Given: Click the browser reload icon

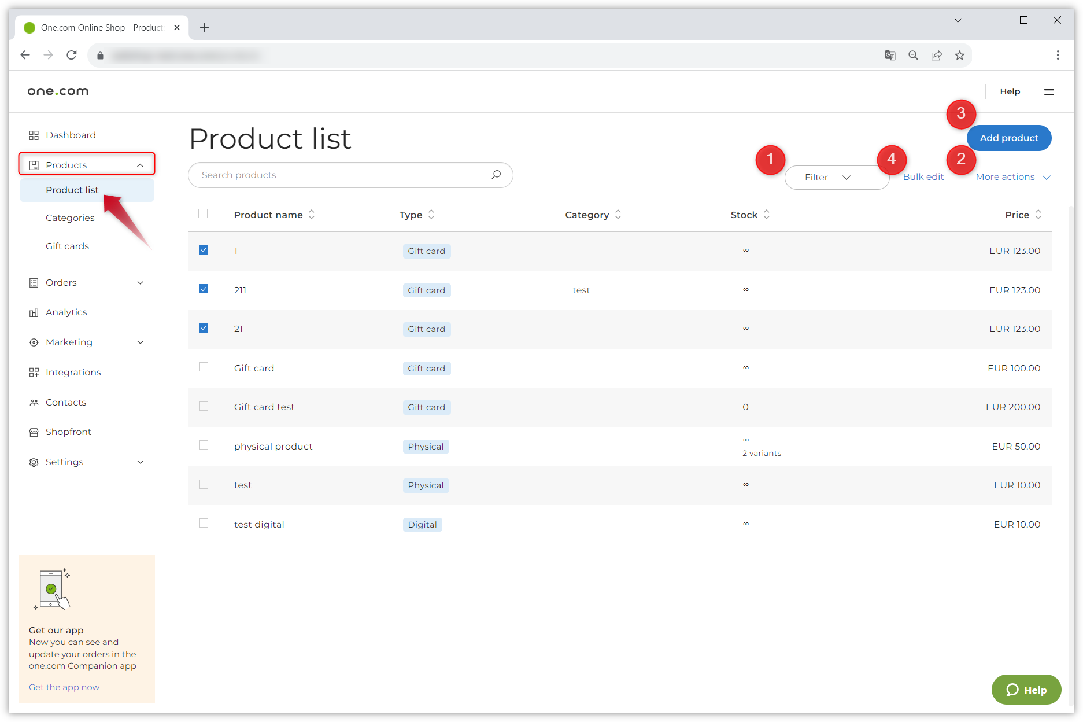Looking at the screenshot, I should pyautogui.click(x=72, y=56).
